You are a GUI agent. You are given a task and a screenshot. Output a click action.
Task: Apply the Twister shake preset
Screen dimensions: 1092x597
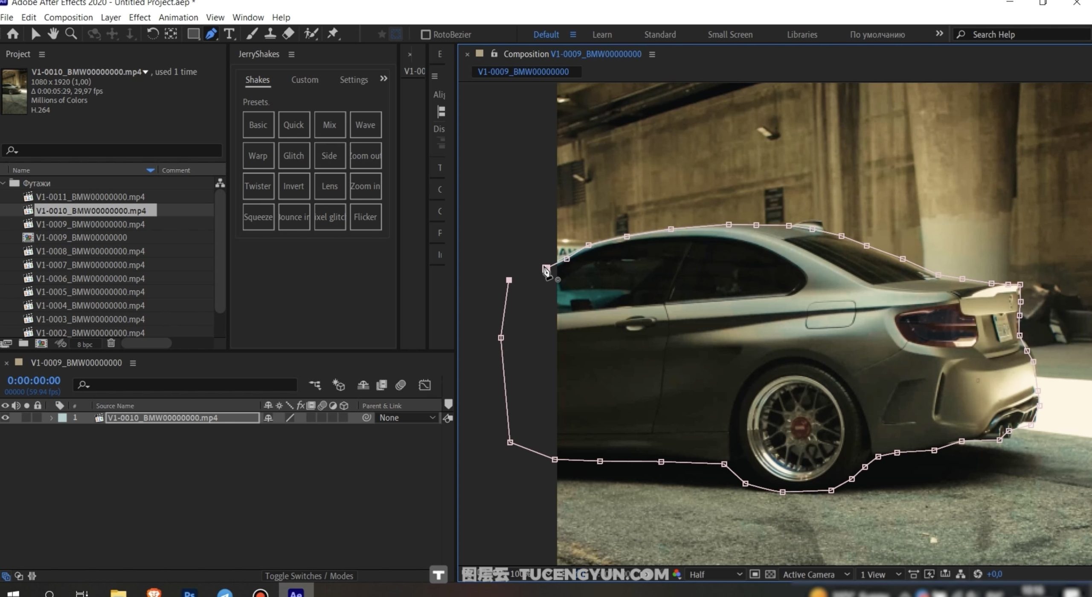[x=258, y=186]
